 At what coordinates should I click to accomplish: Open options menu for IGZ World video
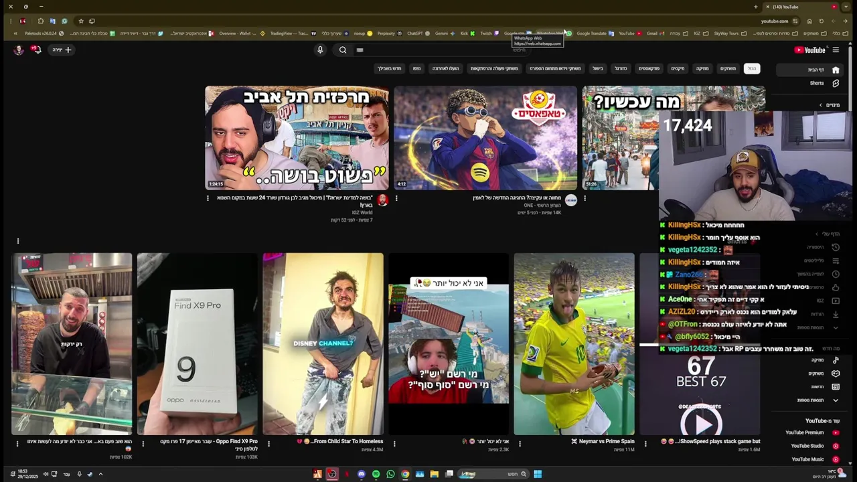tap(208, 198)
